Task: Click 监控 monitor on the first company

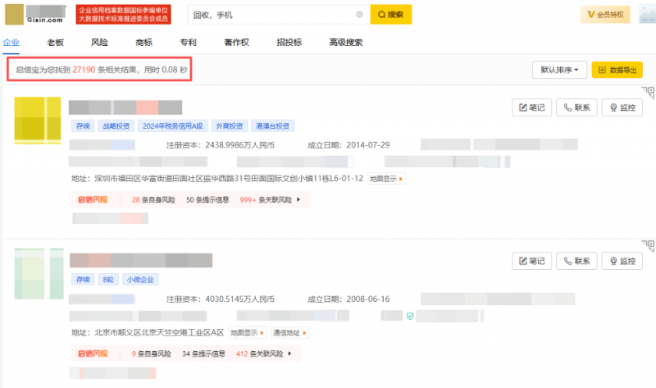Action: pyautogui.click(x=622, y=107)
